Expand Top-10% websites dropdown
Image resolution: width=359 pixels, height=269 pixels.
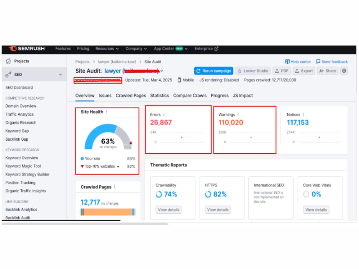118,166
